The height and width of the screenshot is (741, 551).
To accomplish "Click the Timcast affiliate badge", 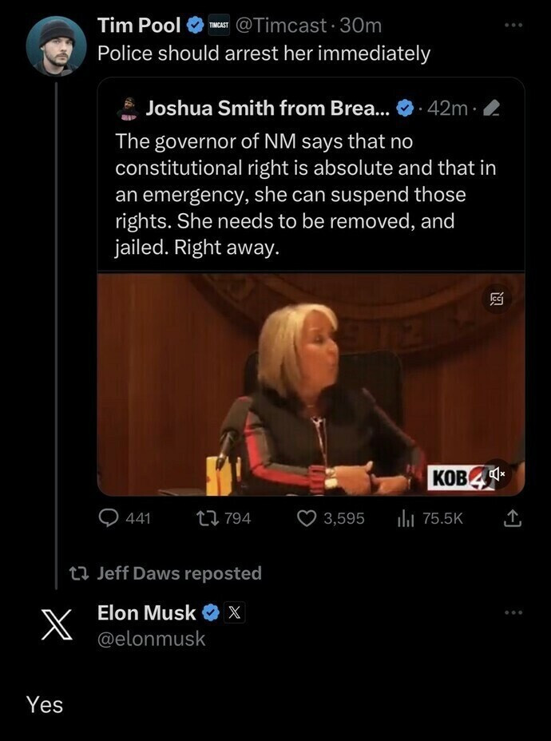I will (218, 26).
